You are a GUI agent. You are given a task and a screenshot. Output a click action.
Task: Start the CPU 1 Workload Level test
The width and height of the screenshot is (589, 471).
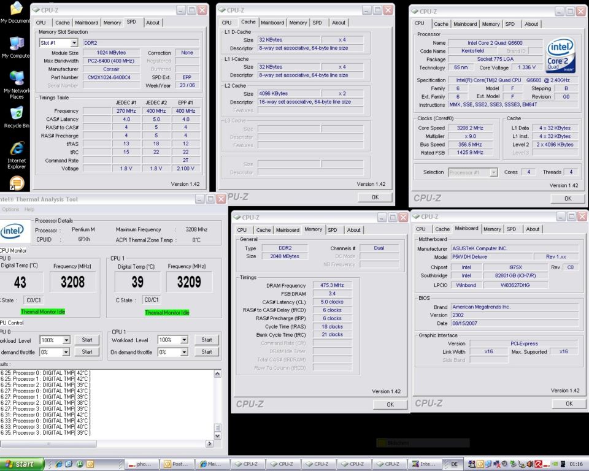(207, 340)
